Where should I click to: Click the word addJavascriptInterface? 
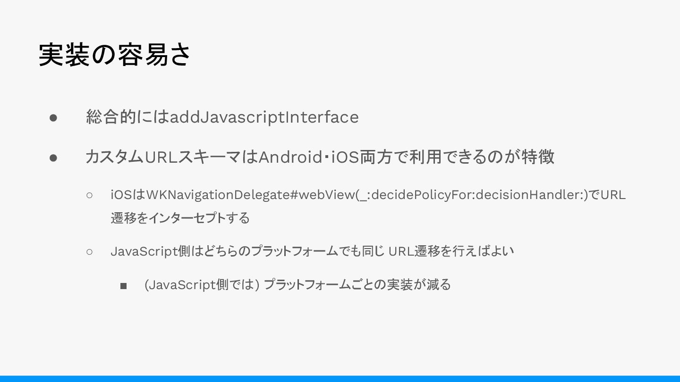(264, 117)
